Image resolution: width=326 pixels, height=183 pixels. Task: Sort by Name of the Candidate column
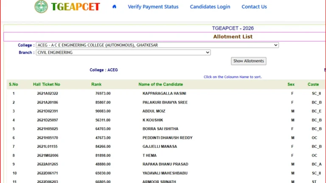161,84
